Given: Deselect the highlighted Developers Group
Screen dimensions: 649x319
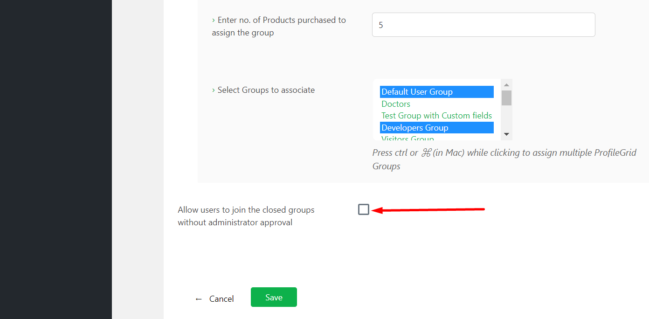Looking at the screenshot, I should (414, 127).
